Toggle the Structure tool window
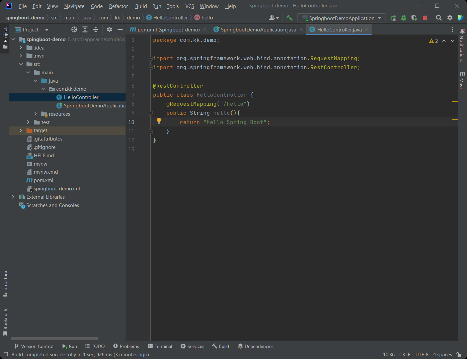This screenshot has height=359, width=467. tap(5, 284)
